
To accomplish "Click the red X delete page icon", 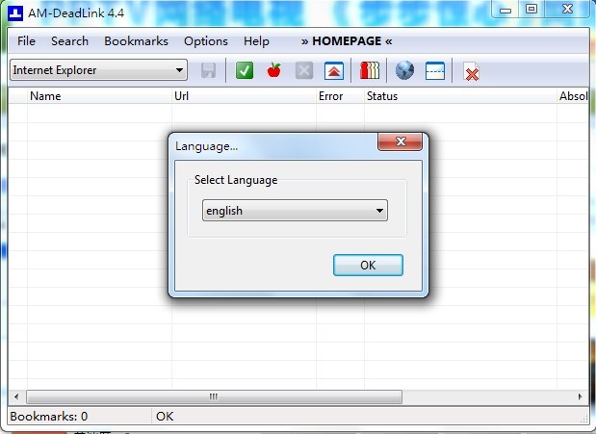I will pyautogui.click(x=471, y=70).
